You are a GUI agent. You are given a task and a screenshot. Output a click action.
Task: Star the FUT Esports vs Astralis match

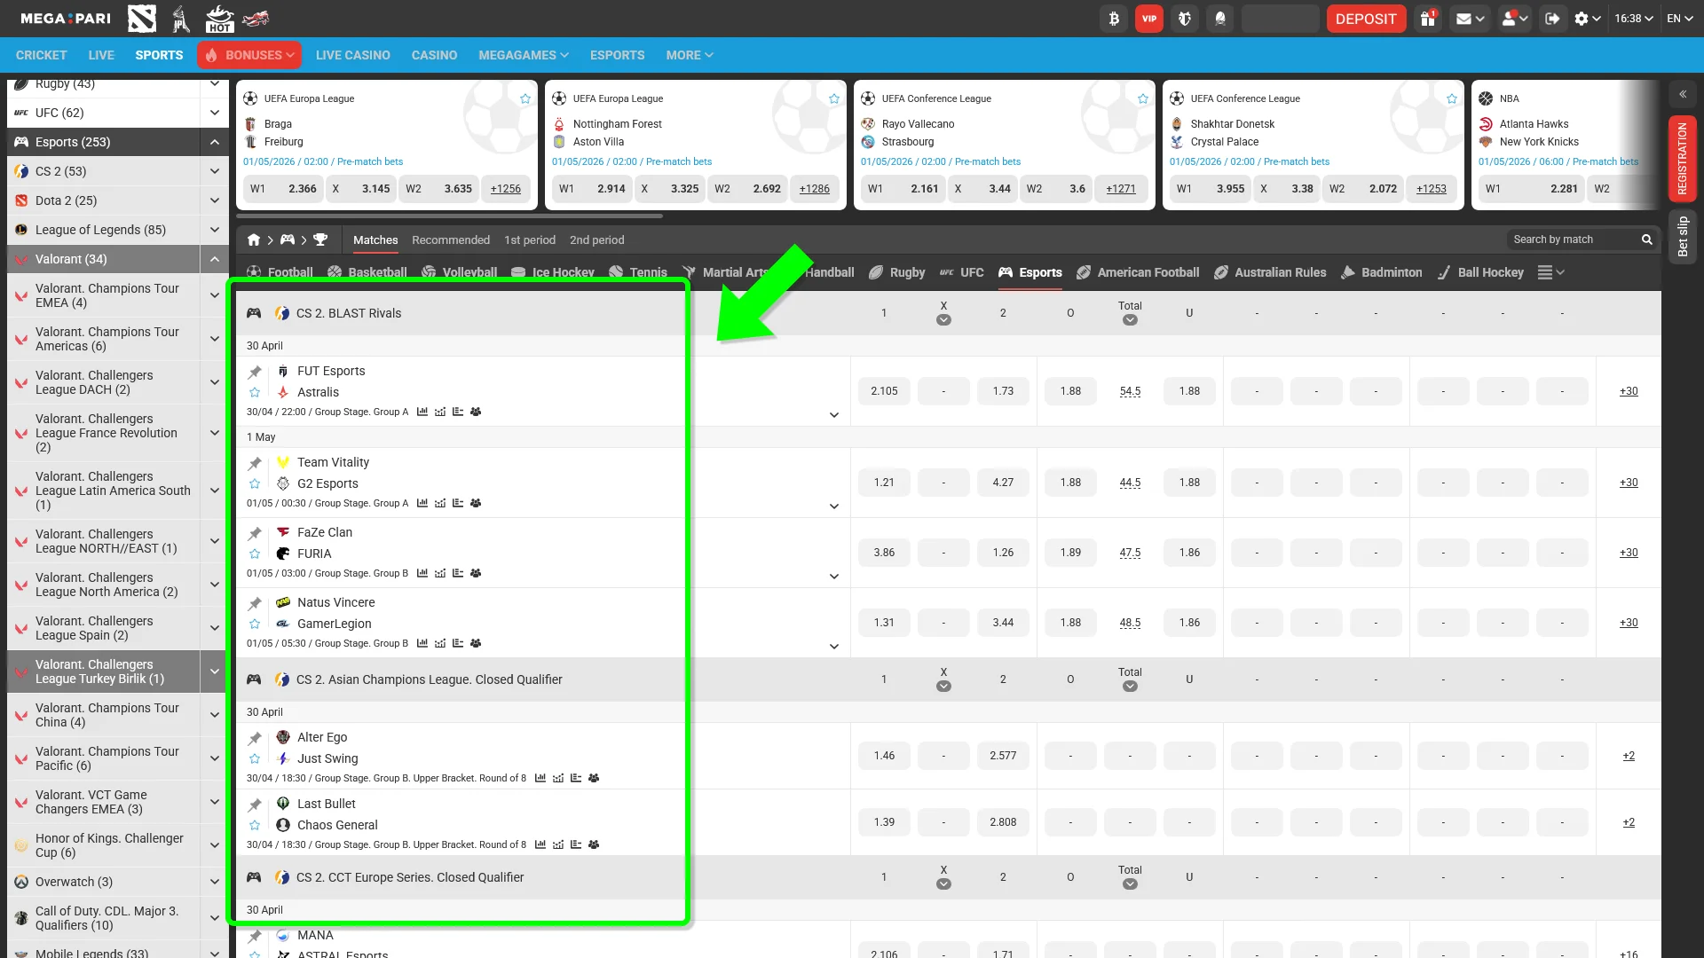coord(255,392)
